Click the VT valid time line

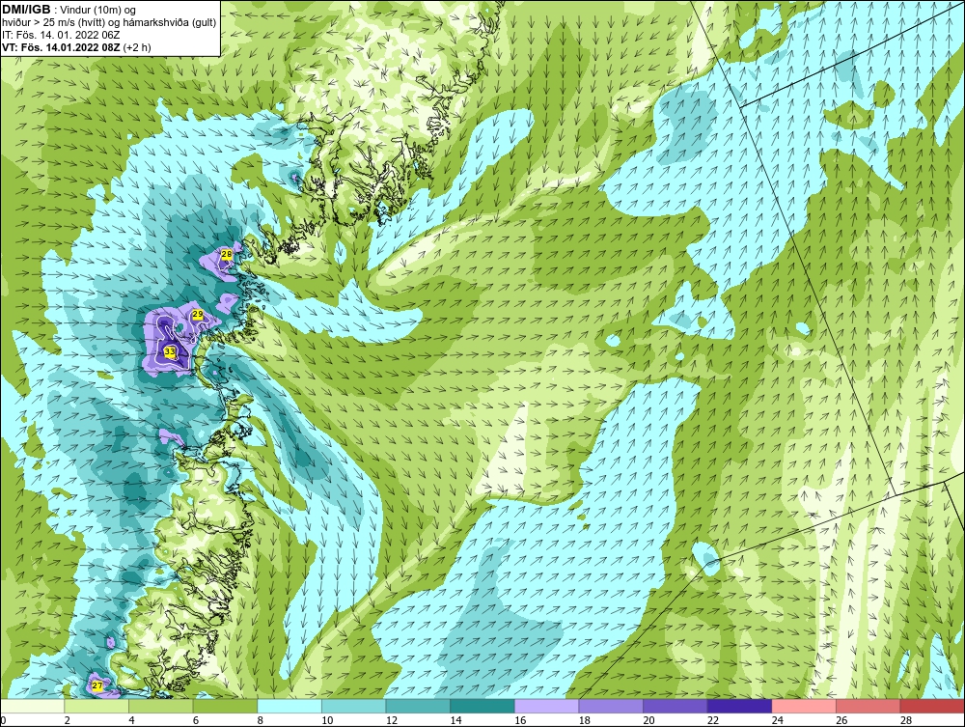[x=76, y=46]
